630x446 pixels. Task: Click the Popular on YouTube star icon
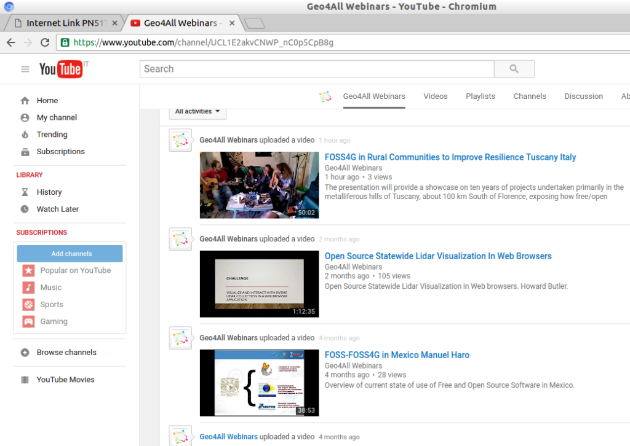tap(28, 270)
